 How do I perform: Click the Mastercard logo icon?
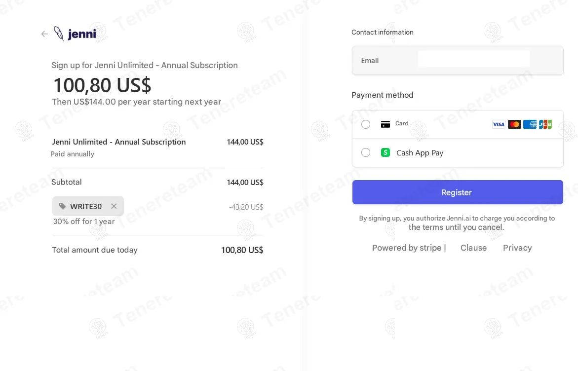[514, 124]
